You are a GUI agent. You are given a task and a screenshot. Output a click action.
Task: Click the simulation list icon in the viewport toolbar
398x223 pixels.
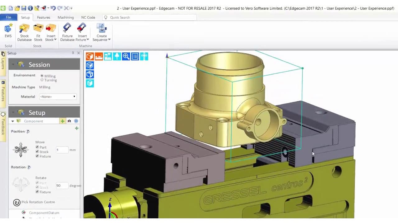point(135,56)
